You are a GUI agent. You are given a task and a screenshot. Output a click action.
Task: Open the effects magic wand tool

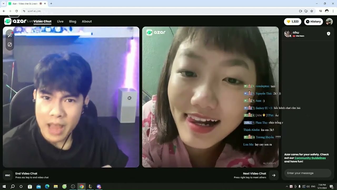[x=10, y=35]
